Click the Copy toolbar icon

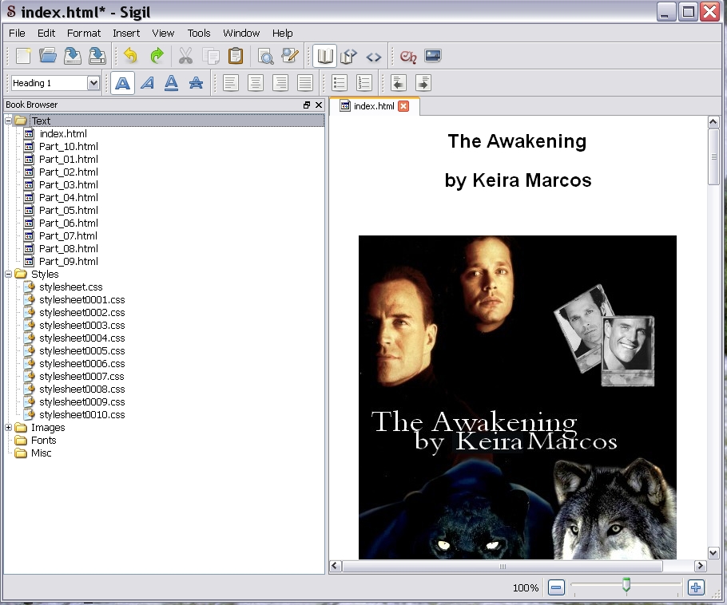pos(211,56)
